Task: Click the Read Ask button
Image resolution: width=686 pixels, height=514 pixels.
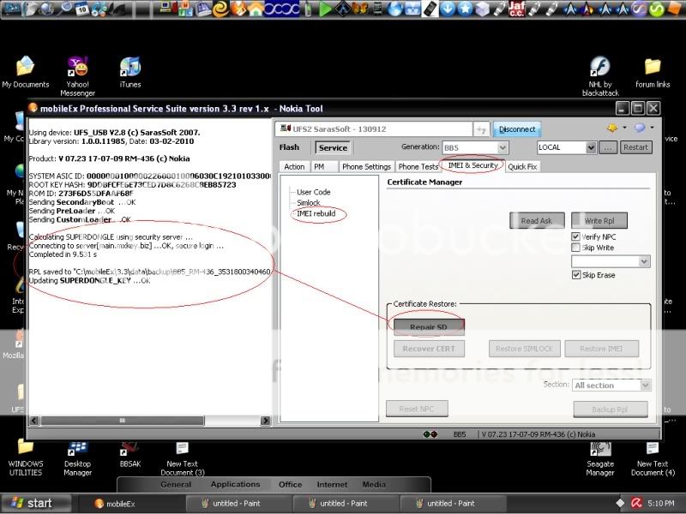Action: click(x=537, y=221)
